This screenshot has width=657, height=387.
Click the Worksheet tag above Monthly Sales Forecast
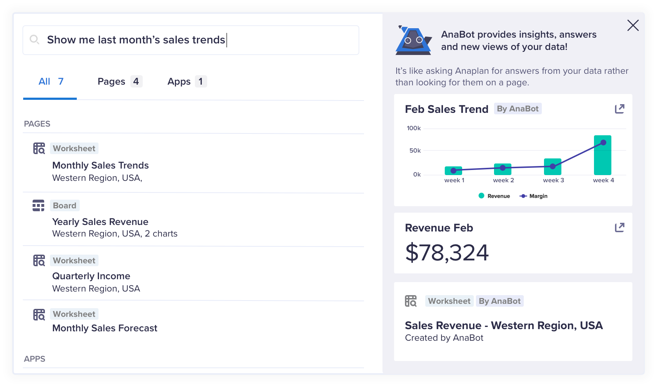[x=74, y=314]
